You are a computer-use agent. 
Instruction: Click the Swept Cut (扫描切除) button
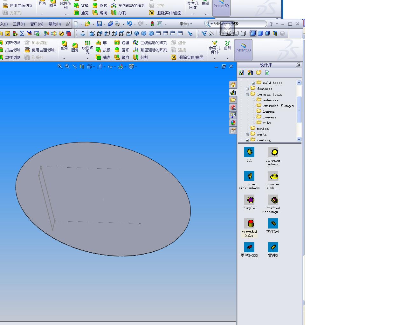click(10, 50)
